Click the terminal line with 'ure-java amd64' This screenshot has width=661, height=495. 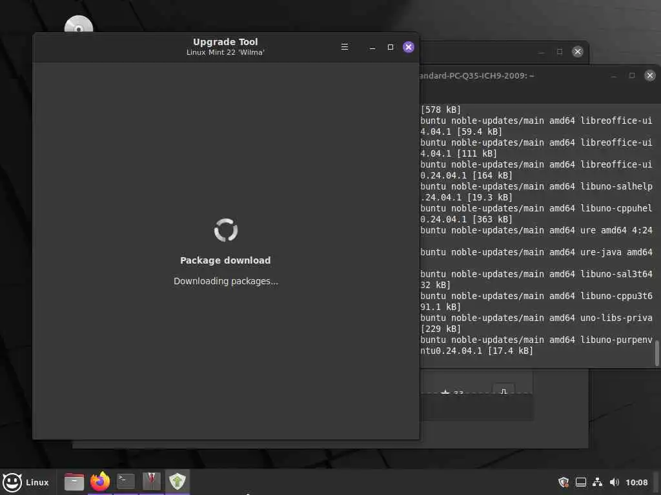click(x=536, y=252)
